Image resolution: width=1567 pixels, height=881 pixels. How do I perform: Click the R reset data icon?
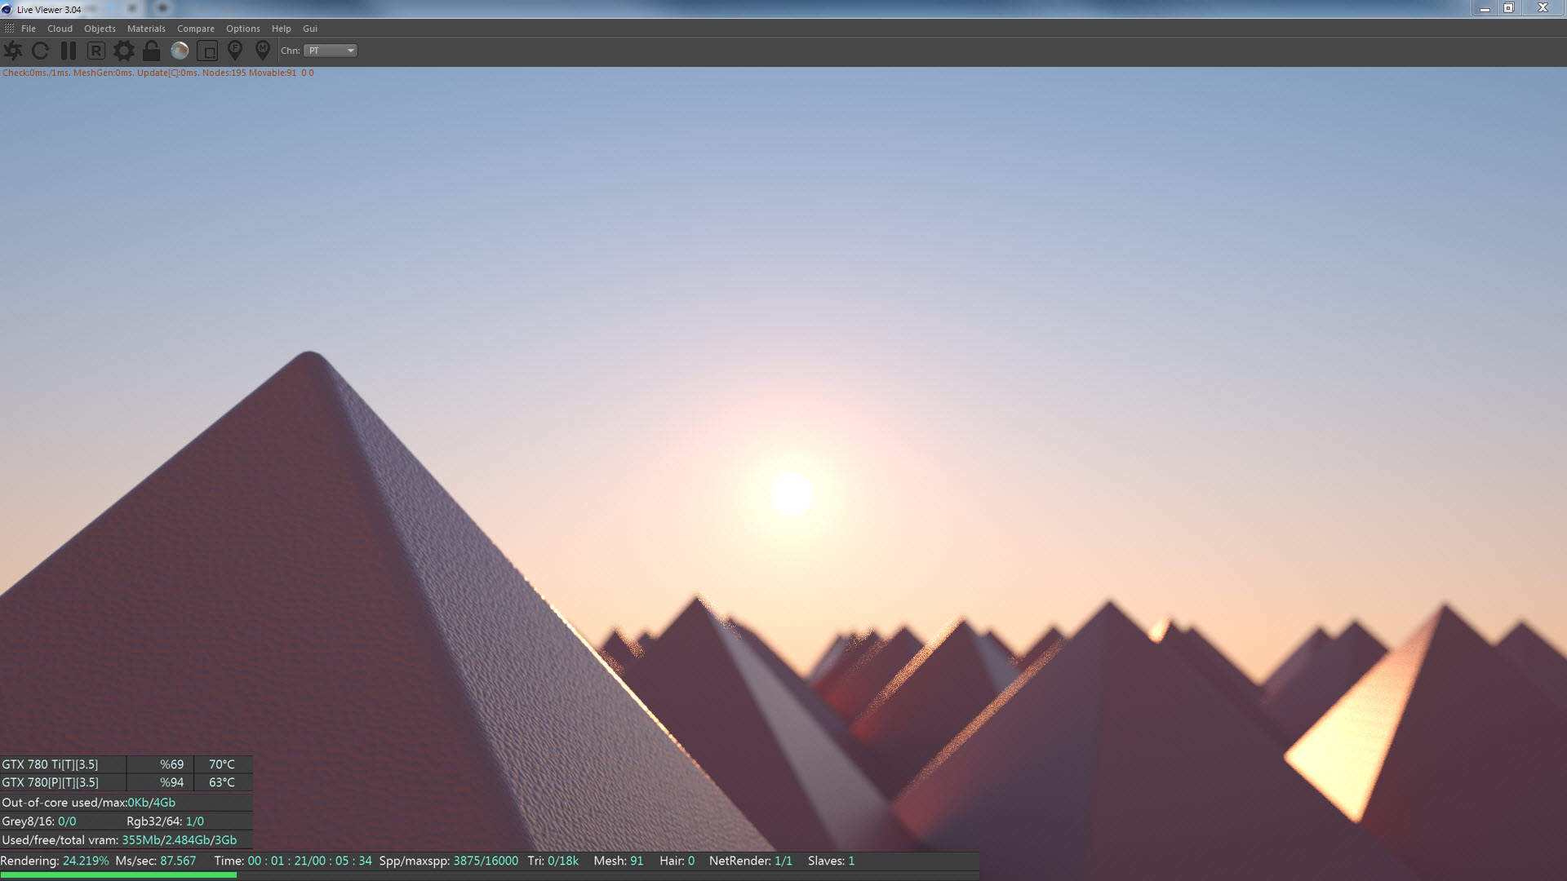pyautogui.click(x=95, y=51)
